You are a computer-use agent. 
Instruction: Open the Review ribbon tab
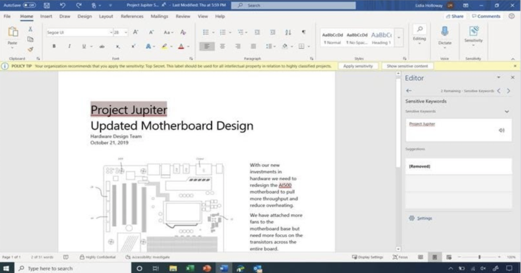[183, 17]
